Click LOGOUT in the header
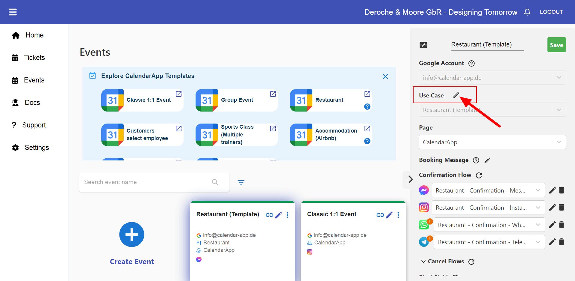The height and width of the screenshot is (281, 575). (551, 12)
